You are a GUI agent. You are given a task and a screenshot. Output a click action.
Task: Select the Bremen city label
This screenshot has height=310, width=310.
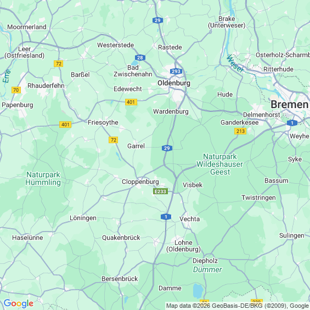(x=290, y=104)
